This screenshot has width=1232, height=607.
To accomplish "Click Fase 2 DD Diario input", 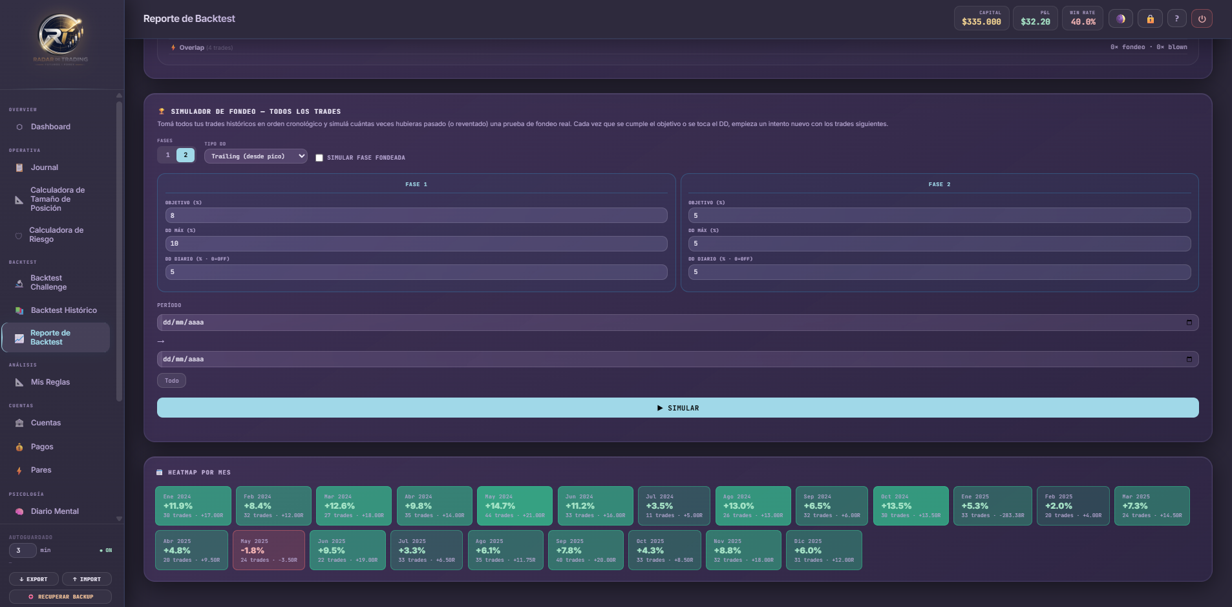I will [x=940, y=272].
